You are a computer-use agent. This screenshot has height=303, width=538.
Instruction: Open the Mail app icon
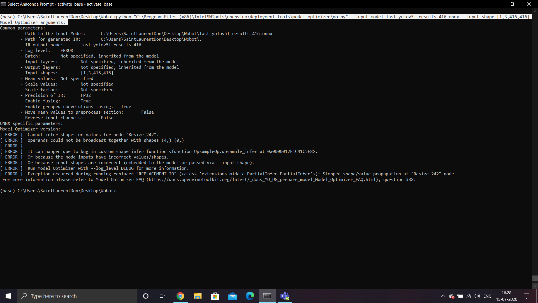click(233, 296)
